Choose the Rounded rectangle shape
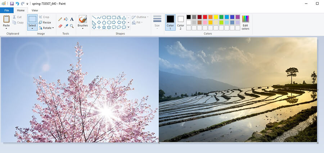Viewport: 324px width, 153px height. click(x=114, y=17)
